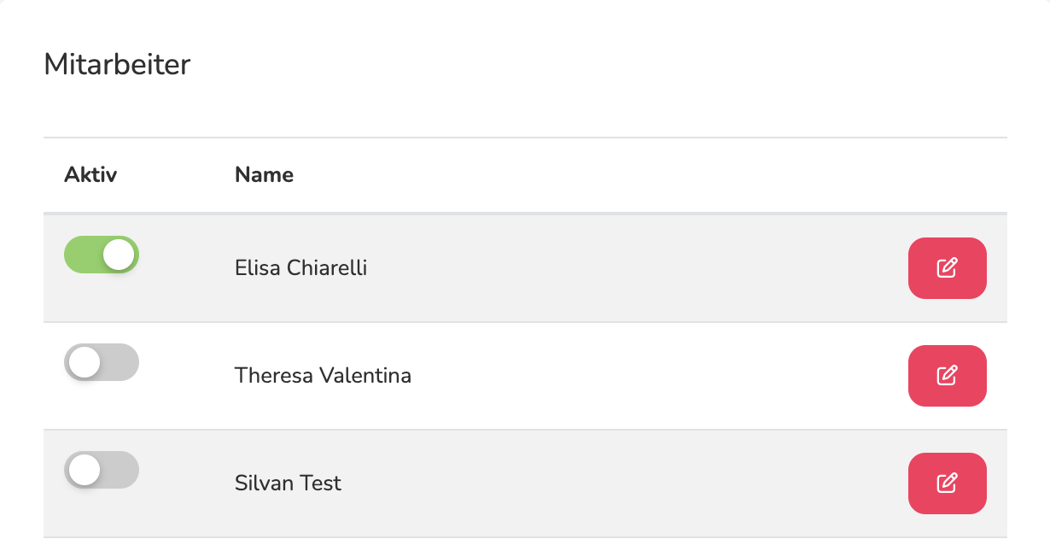
Task: Click the white knob on Theresa's gray toggle
Action: click(x=85, y=362)
